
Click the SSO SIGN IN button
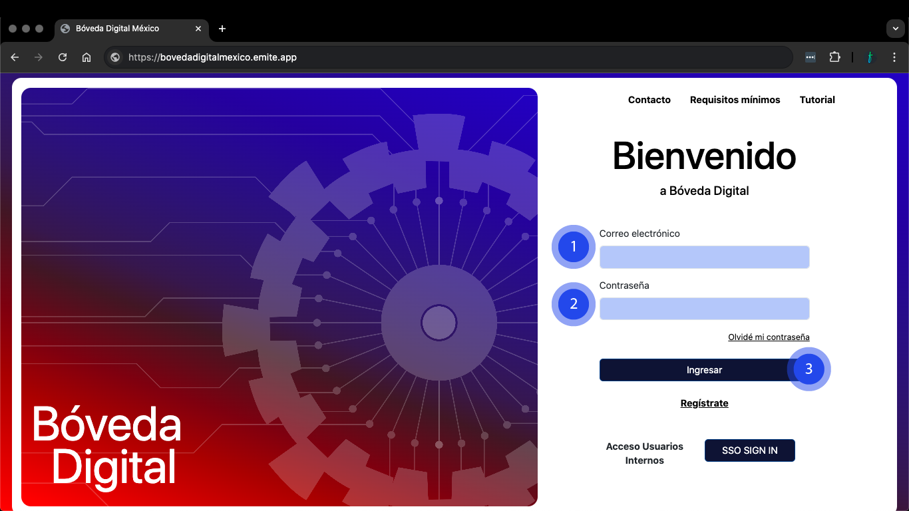point(750,450)
